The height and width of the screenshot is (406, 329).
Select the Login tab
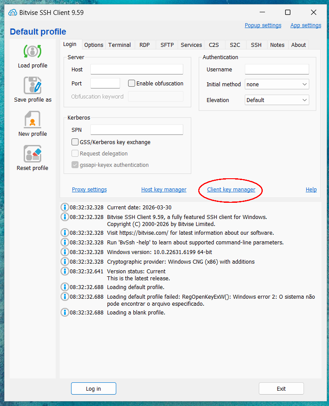pyautogui.click(x=70, y=44)
